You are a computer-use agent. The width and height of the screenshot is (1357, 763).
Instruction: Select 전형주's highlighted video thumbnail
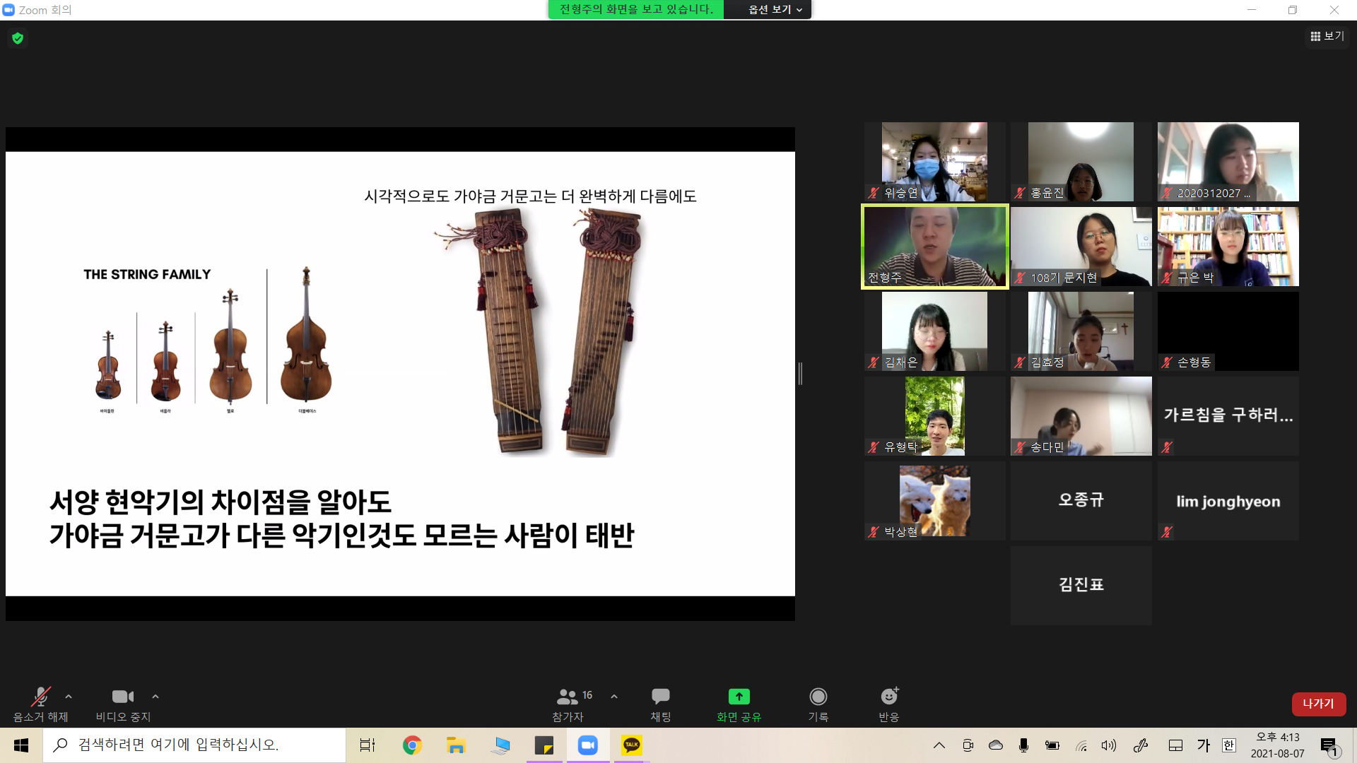coord(934,247)
